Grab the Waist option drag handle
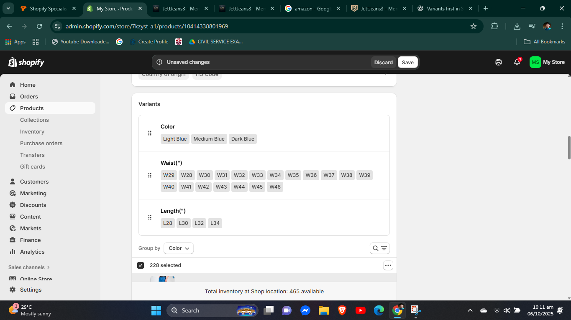The width and height of the screenshot is (571, 320). click(x=150, y=175)
